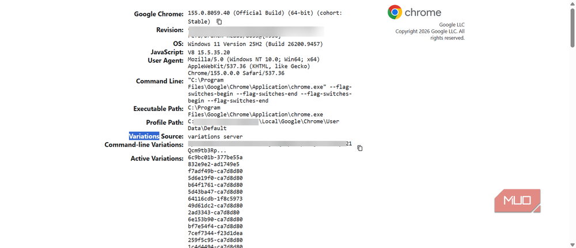576x248 pixels.
Task: Click the highlighted 'Variations' word
Action: pyautogui.click(x=144, y=136)
